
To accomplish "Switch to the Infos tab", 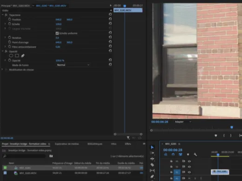I will [114, 144].
